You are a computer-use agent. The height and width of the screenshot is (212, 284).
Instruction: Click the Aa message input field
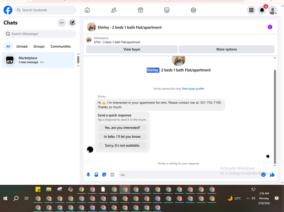(189, 174)
